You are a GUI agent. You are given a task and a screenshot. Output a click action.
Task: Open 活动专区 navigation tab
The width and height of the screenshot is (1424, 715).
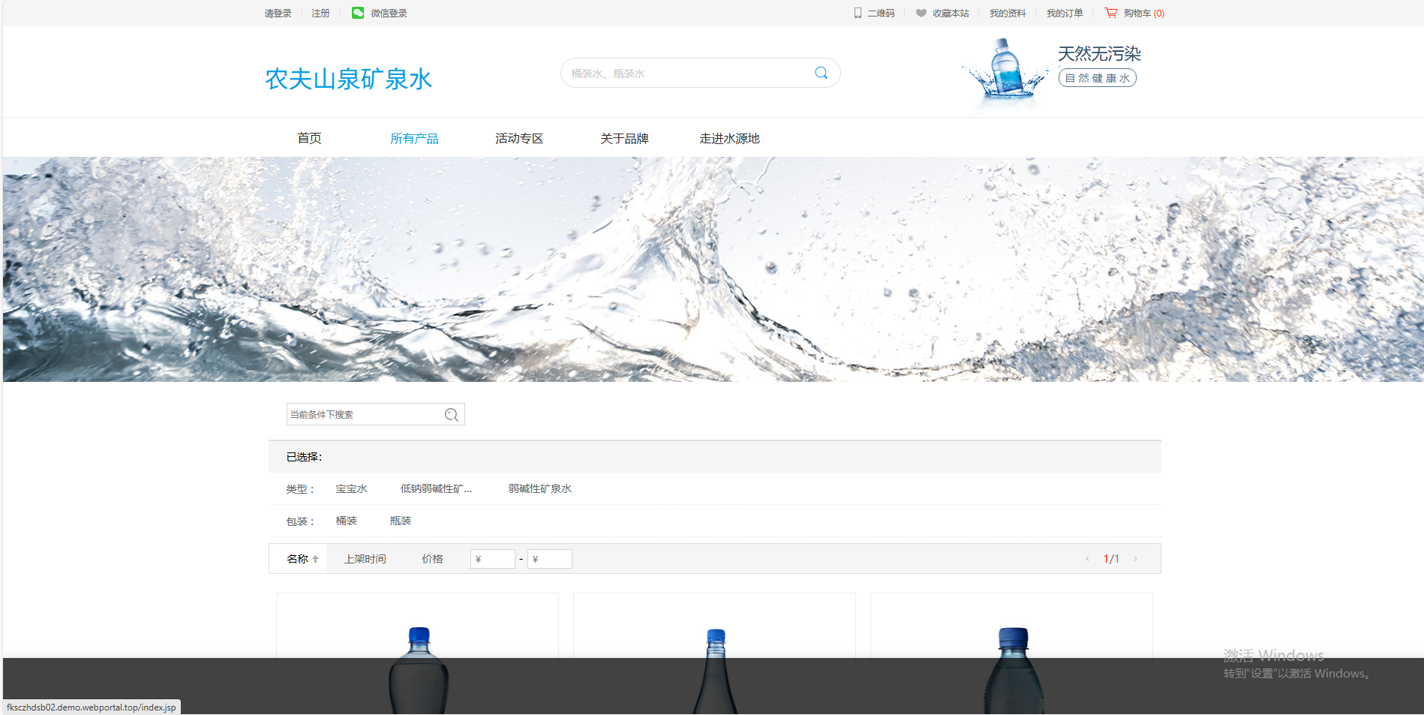519,139
